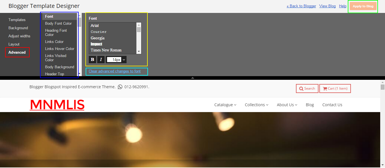This screenshot has height=168, width=385.
Task: Click advanced options list scroll-down arrow
Action: click(x=79, y=74)
